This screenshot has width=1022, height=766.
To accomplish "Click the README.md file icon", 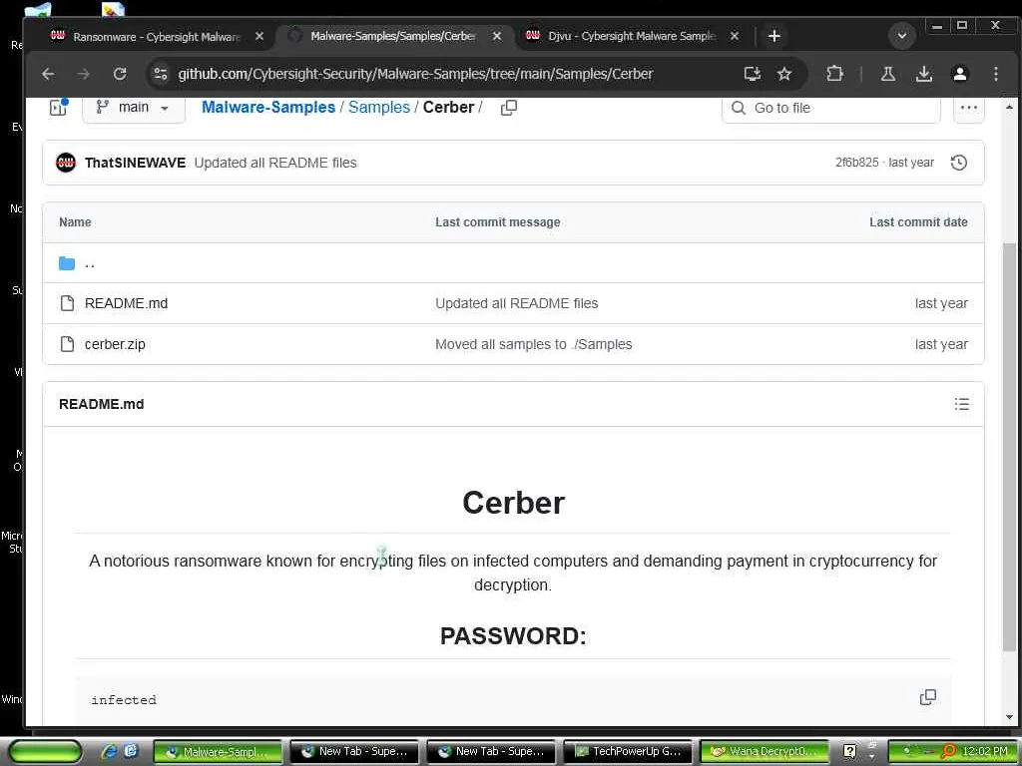I will [67, 303].
